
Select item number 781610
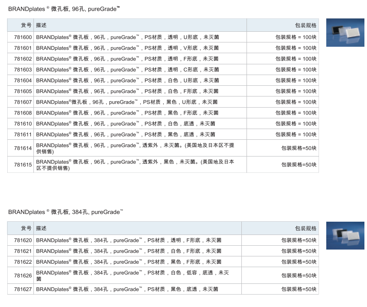coord(23,123)
